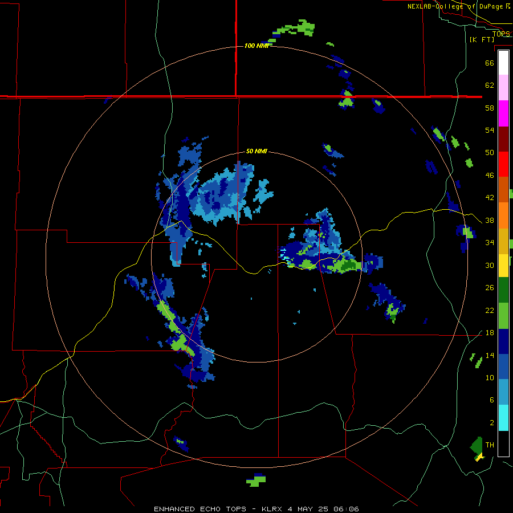The width and height of the screenshot is (513, 513).
Task: Click the 'NEXLAB-College of DuPage' credit text
Action: 455,6
